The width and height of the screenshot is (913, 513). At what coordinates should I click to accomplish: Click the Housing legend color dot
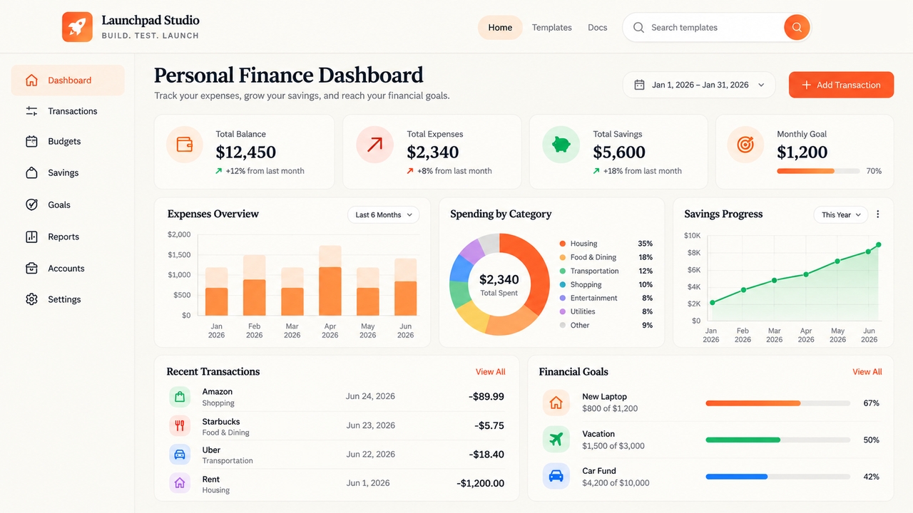click(563, 244)
